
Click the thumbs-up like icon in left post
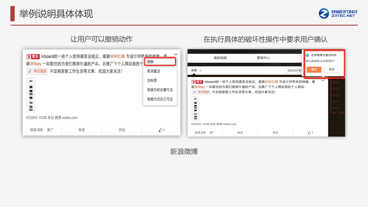[160, 130]
